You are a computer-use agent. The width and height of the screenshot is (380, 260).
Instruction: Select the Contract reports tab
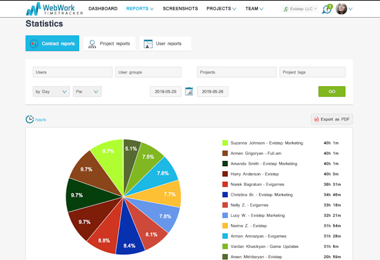click(53, 44)
